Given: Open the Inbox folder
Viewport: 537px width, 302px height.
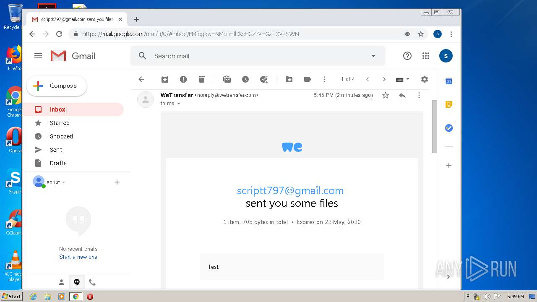Looking at the screenshot, I should (x=73, y=109).
